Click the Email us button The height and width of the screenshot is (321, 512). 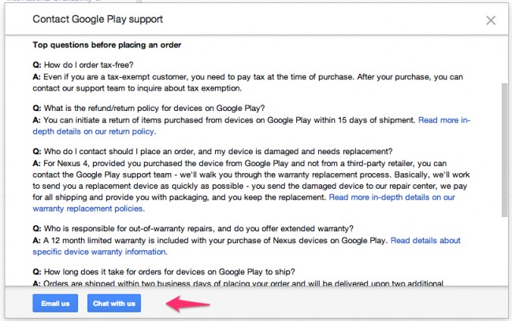click(x=54, y=303)
